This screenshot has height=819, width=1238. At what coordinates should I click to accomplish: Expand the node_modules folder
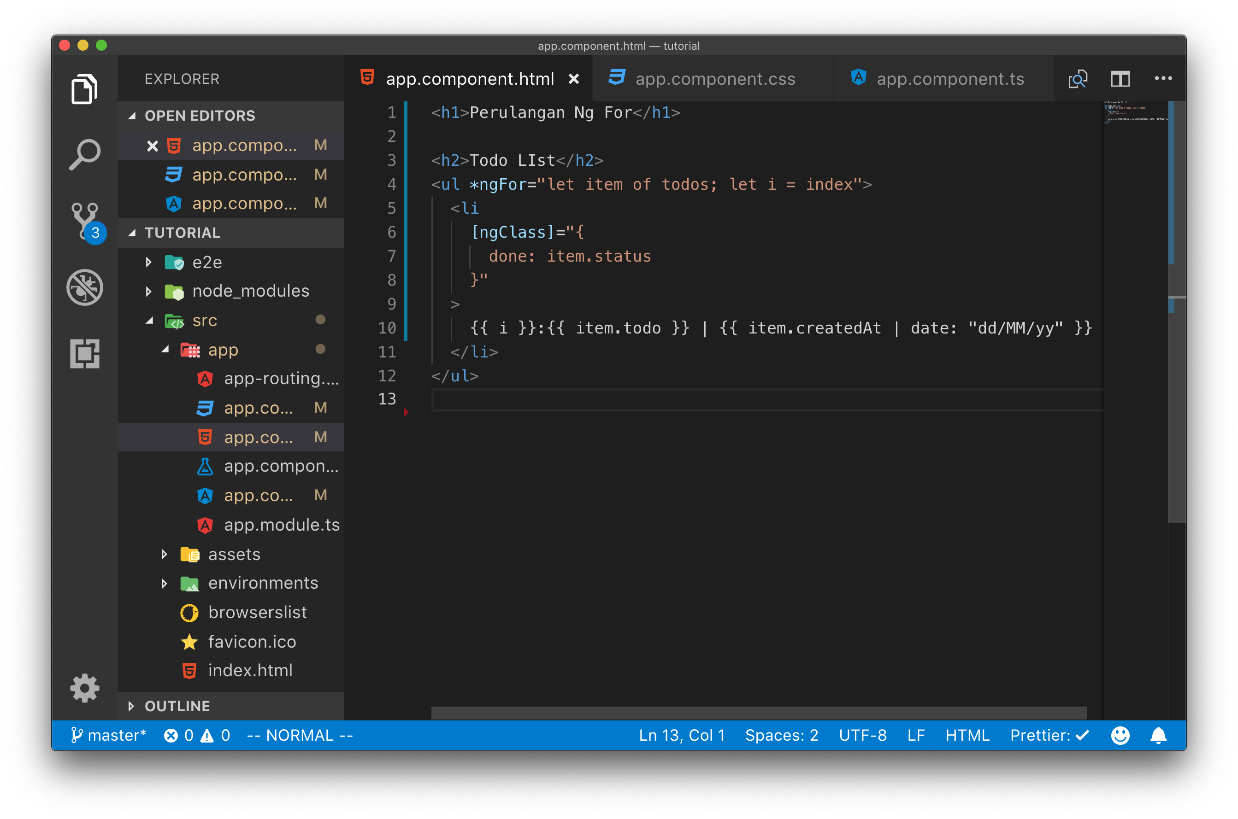pos(231,291)
